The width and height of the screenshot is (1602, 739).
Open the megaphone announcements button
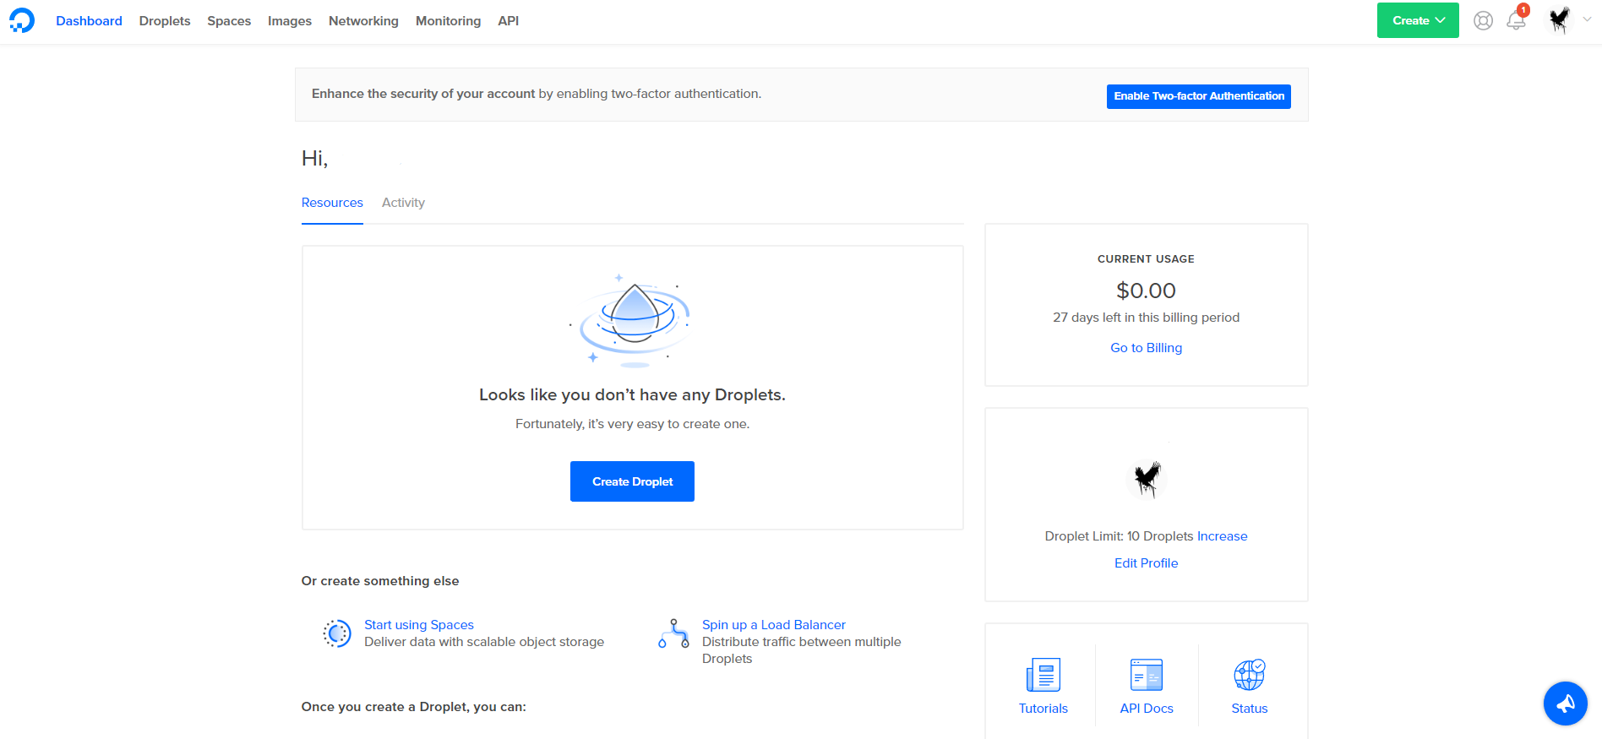tap(1566, 704)
